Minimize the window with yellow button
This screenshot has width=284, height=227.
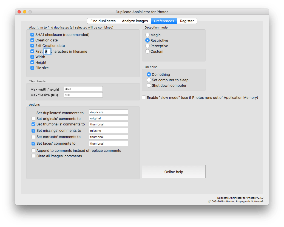click(25, 12)
